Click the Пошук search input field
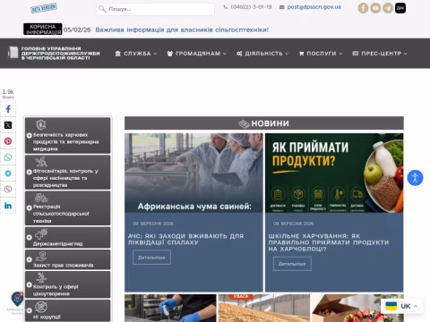 [x=155, y=9]
